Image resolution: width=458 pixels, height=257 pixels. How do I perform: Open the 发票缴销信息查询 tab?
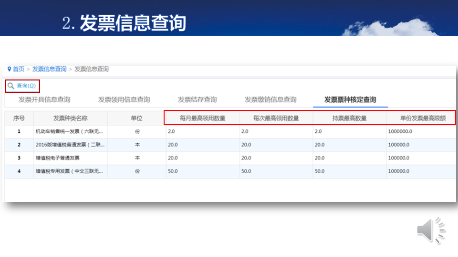click(271, 99)
